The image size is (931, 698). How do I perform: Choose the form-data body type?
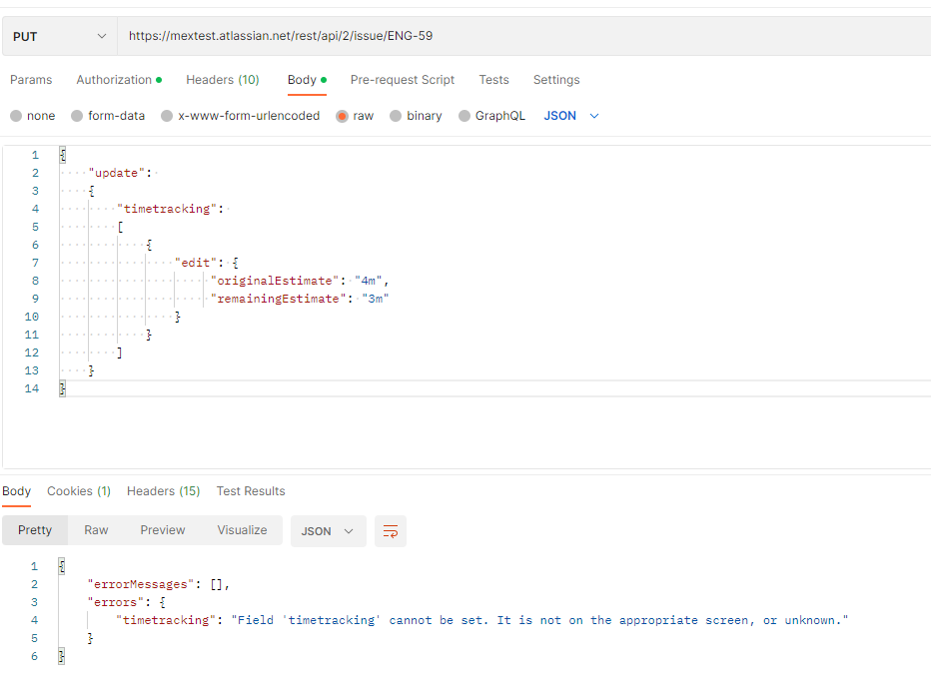click(x=107, y=116)
